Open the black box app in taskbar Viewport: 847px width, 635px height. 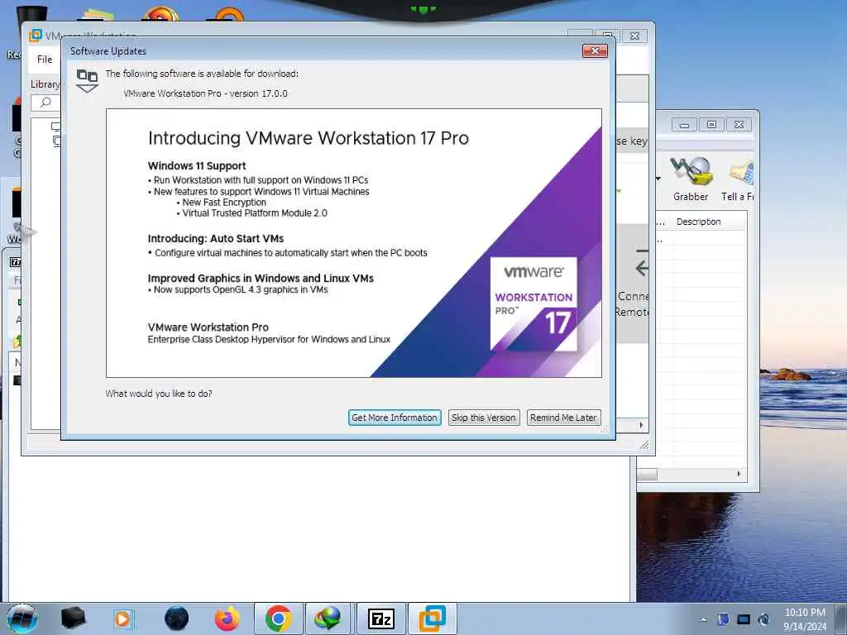pos(73,618)
